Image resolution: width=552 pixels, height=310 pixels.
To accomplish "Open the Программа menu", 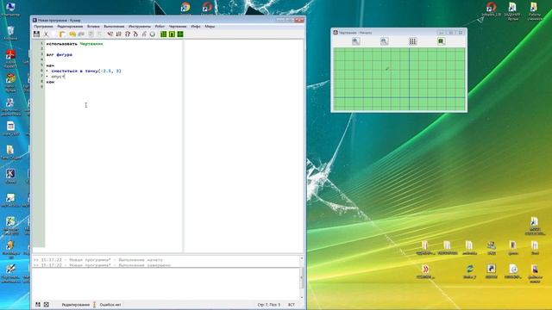I will click(x=43, y=27).
